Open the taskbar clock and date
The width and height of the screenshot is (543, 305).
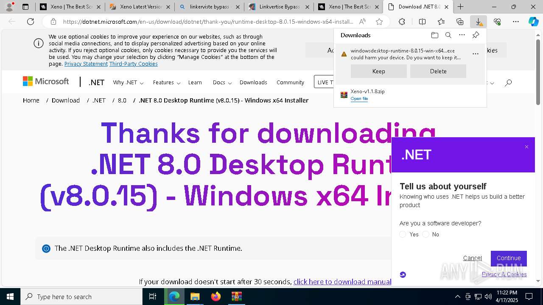[x=507, y=297]
